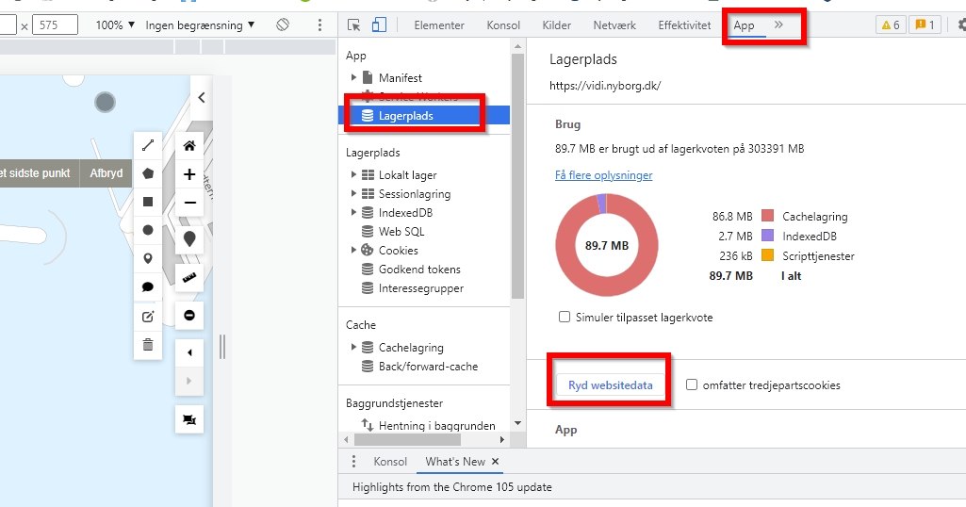Check the omfatter tredjepartscookies checkbox

pos(692,385)
